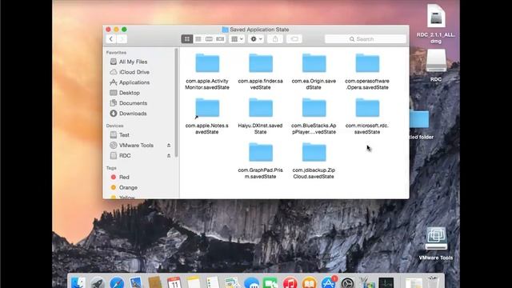Open Reminders from the Dock

point(213,282)
